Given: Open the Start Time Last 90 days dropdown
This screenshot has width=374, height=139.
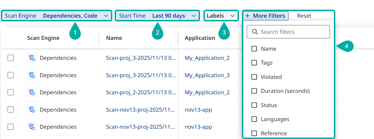Looking at the screenshot, I should click(194, 16).
